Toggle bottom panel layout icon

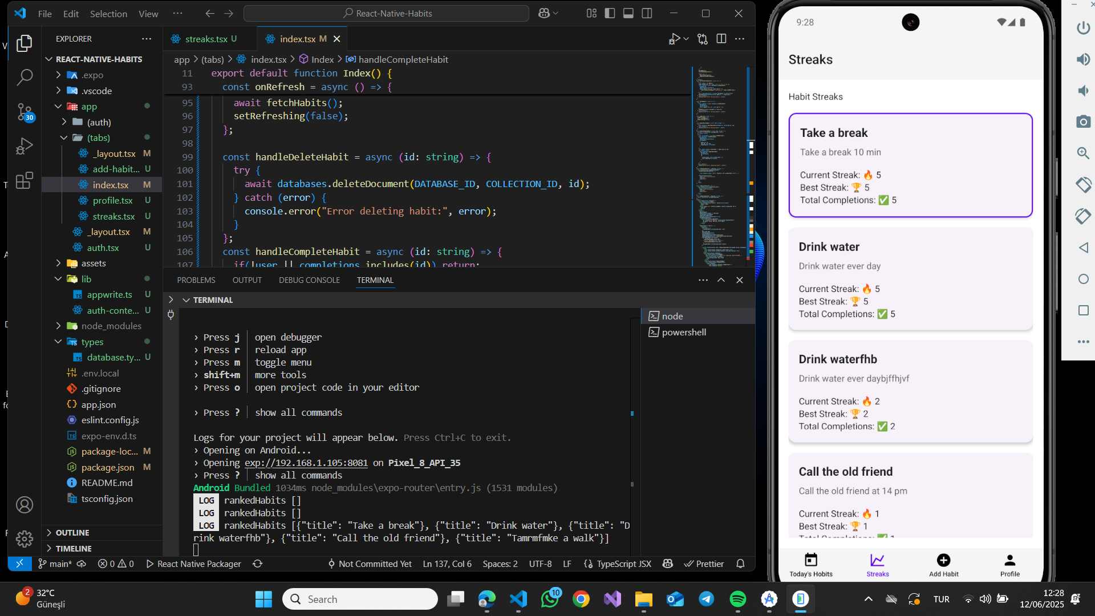point(628,13)
